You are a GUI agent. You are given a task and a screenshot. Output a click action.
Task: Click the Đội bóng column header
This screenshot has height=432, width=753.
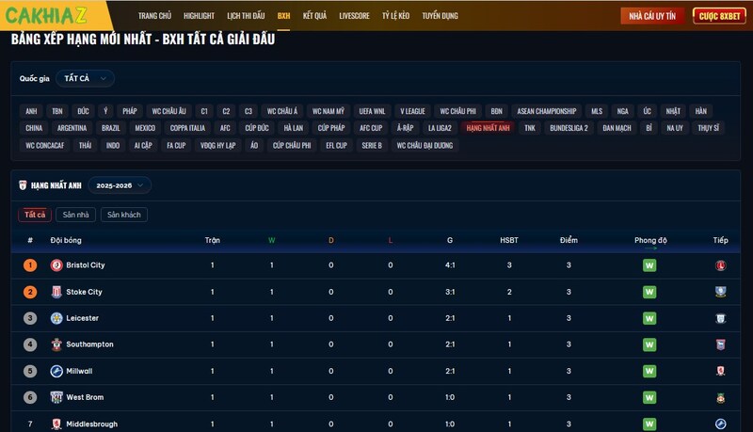66,240
